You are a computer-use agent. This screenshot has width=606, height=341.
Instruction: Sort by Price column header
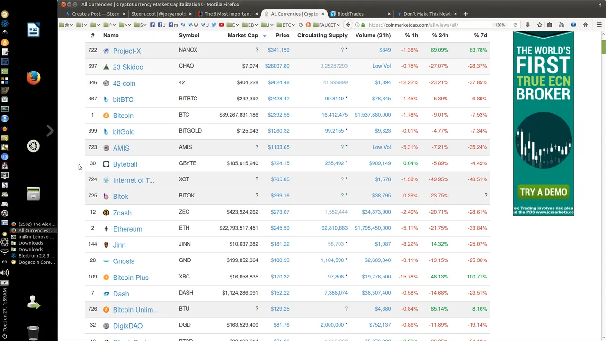[282, 36]
